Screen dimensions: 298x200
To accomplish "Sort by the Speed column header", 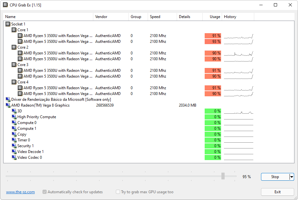I will pyautogui.click(x=162, y=17).
